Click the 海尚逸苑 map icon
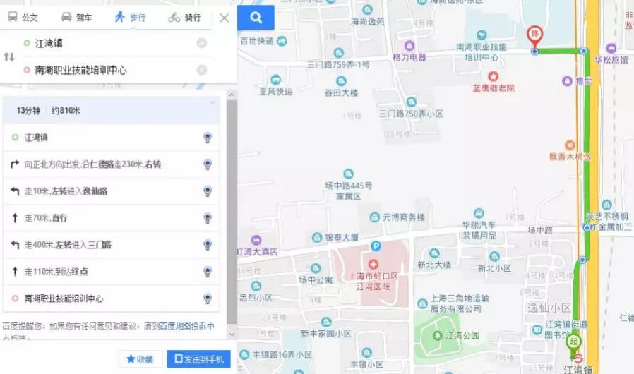 pos(367,9)
